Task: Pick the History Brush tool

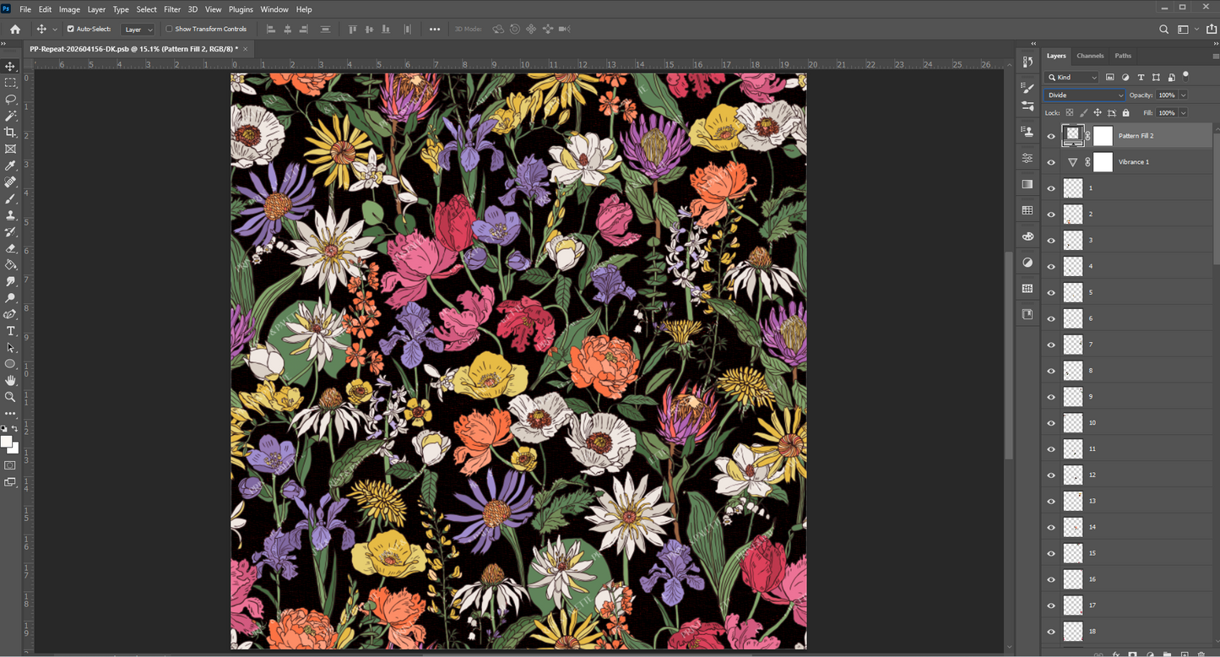Action: click(10, 231)
